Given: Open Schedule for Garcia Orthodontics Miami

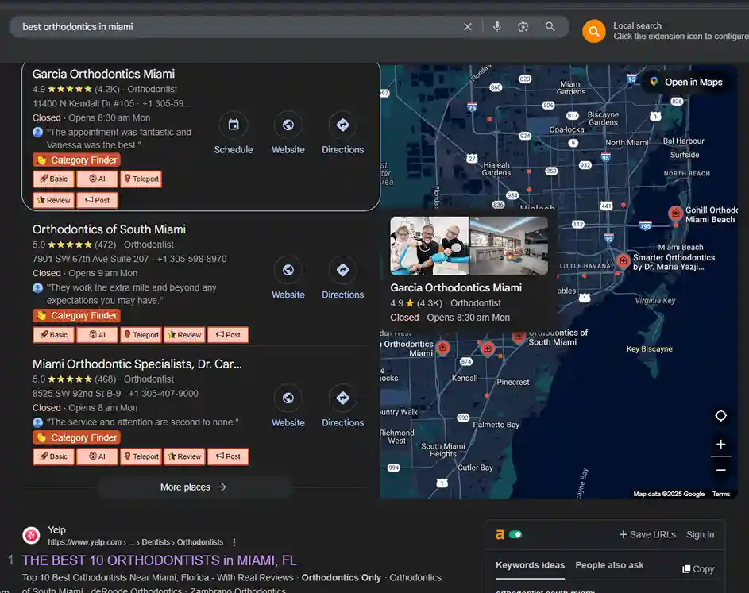Looking at the screenshot, I should tap(234, 133).
